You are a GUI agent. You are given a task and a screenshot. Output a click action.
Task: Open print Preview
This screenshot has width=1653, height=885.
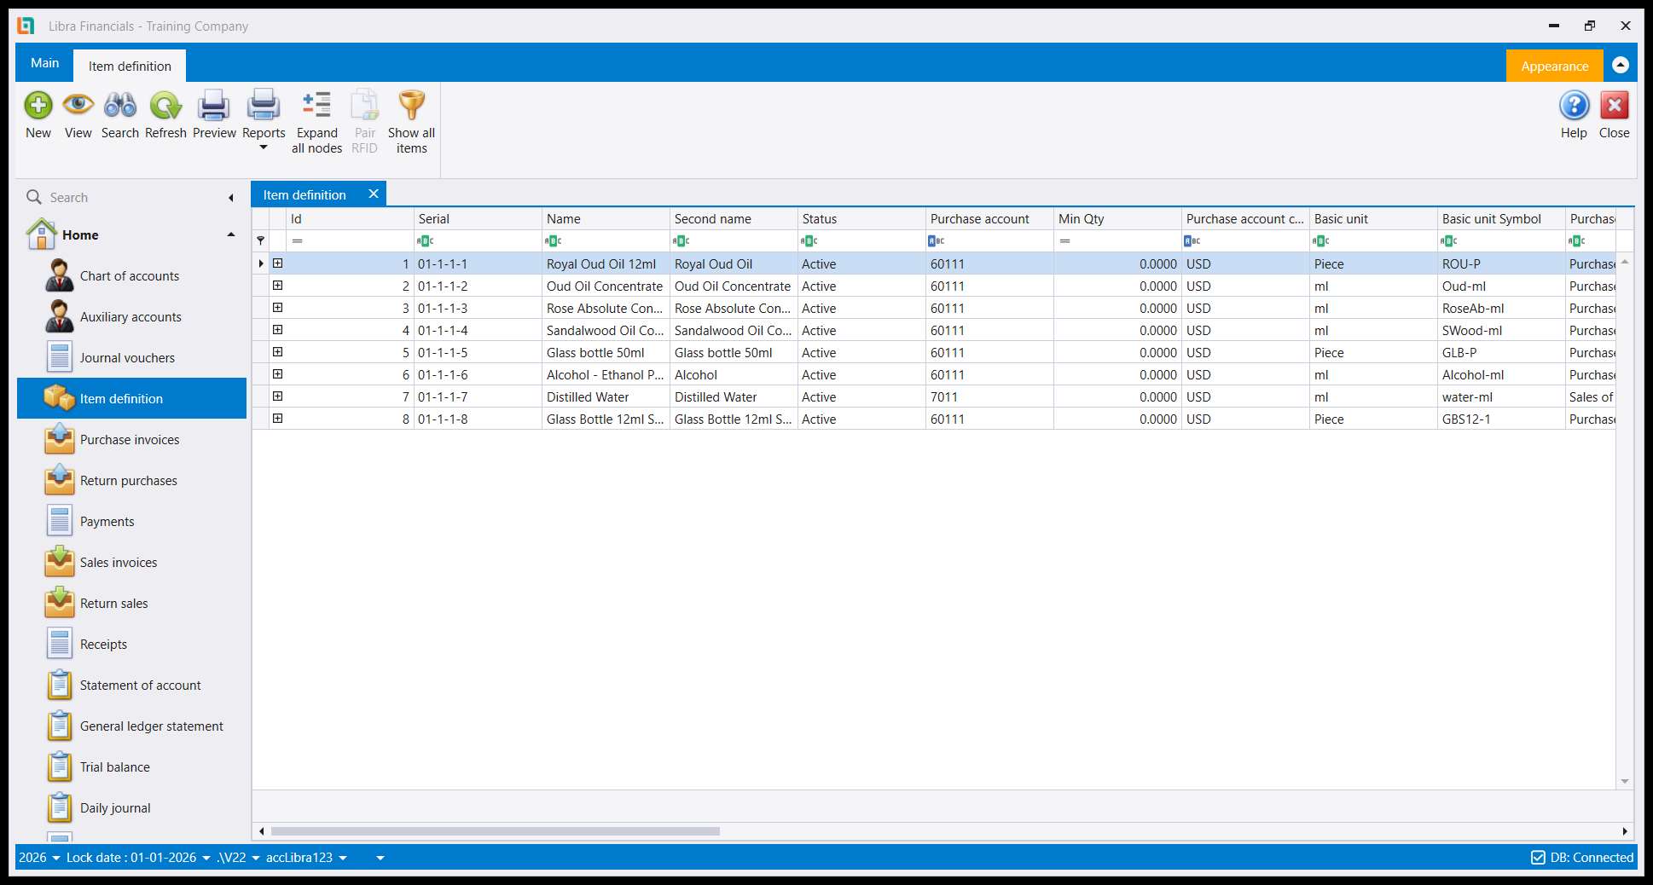[214, 114]
